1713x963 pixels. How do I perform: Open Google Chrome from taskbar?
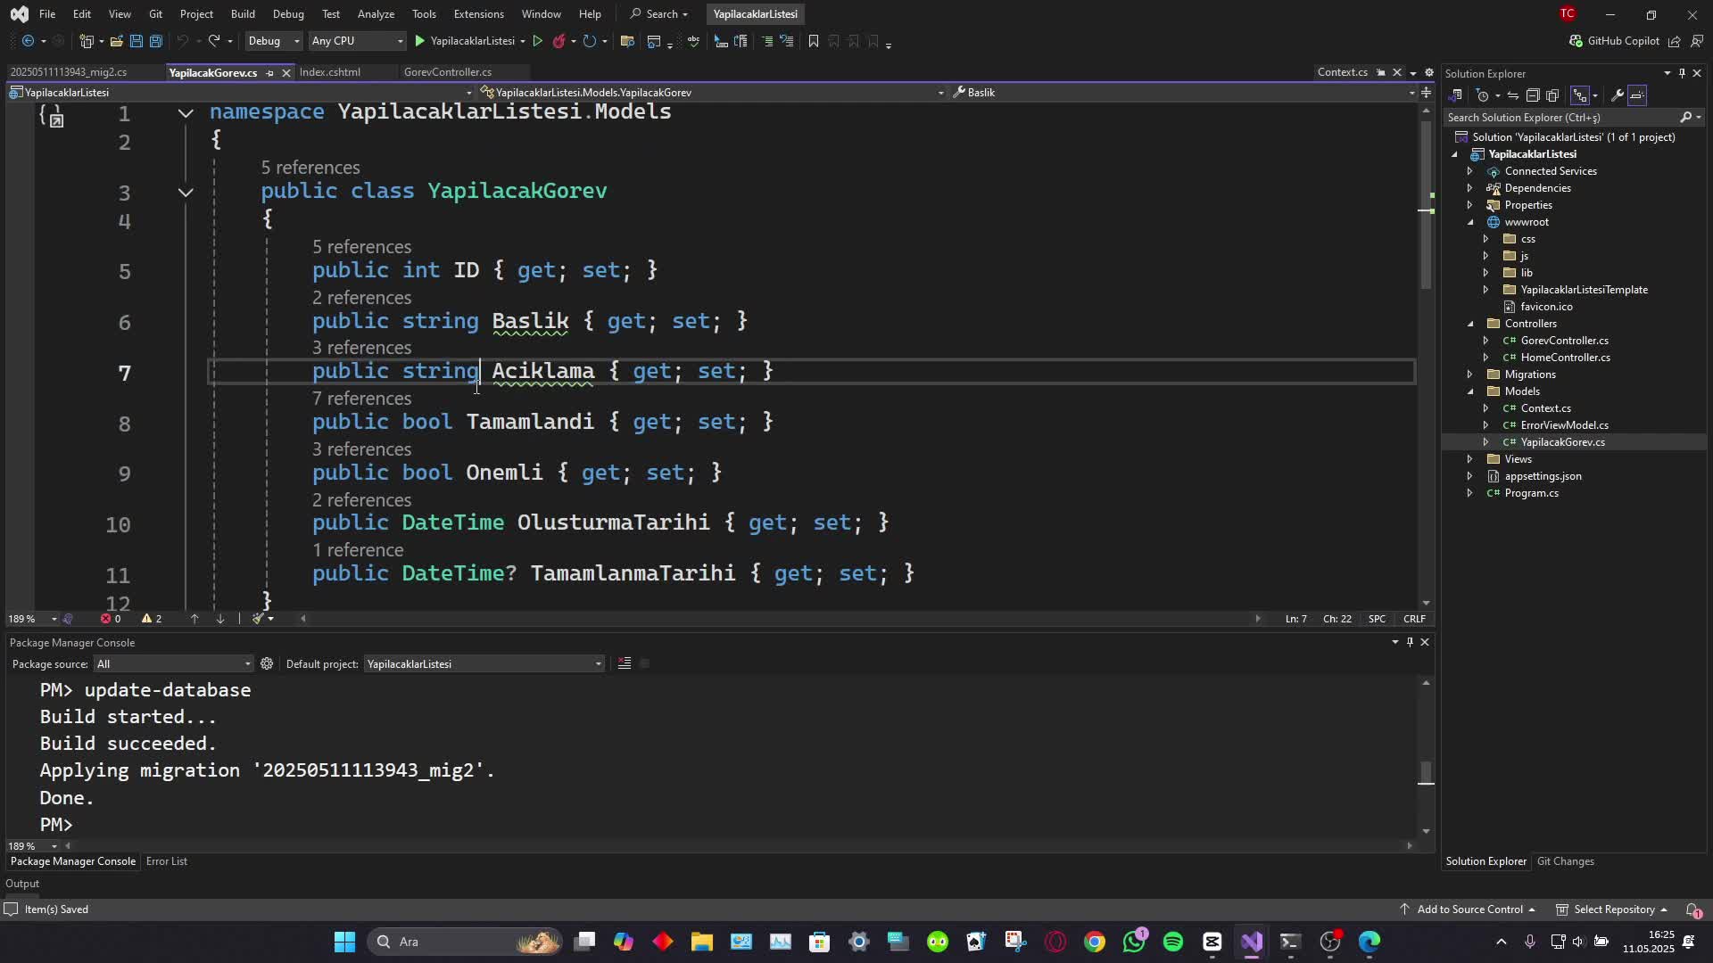(1095, 942)
